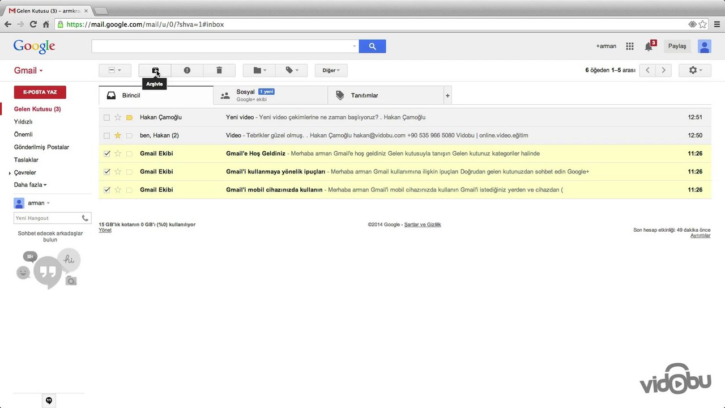
Task: Report spam with the exclamation icon
Action: [x=187, y=70]
